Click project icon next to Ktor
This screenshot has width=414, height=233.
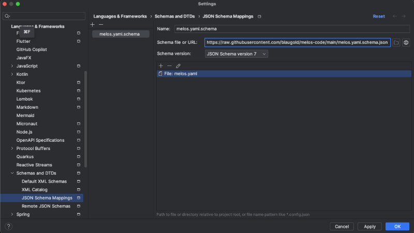coord(79,82)
